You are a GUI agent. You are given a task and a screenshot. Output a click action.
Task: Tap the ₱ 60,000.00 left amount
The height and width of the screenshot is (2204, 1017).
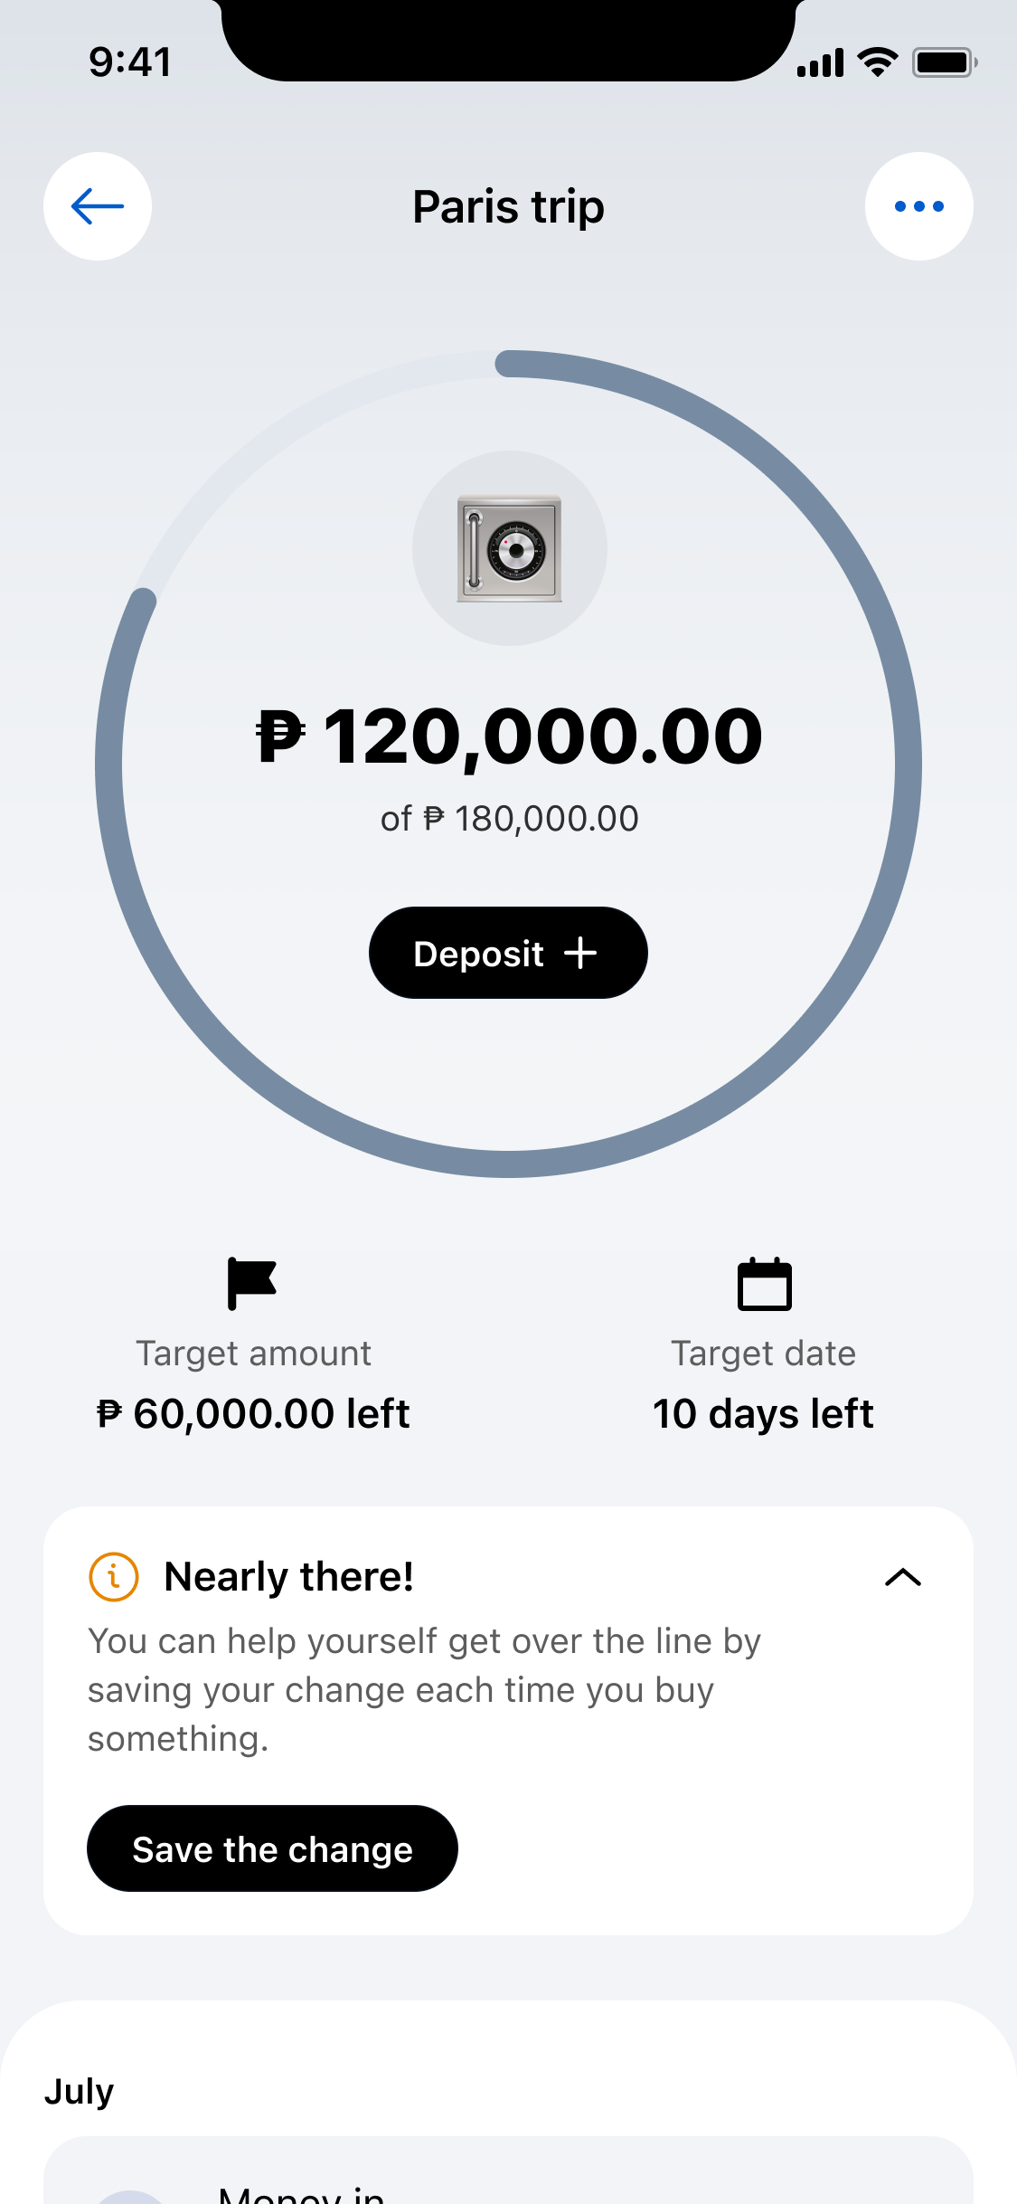pos(254,1413)
